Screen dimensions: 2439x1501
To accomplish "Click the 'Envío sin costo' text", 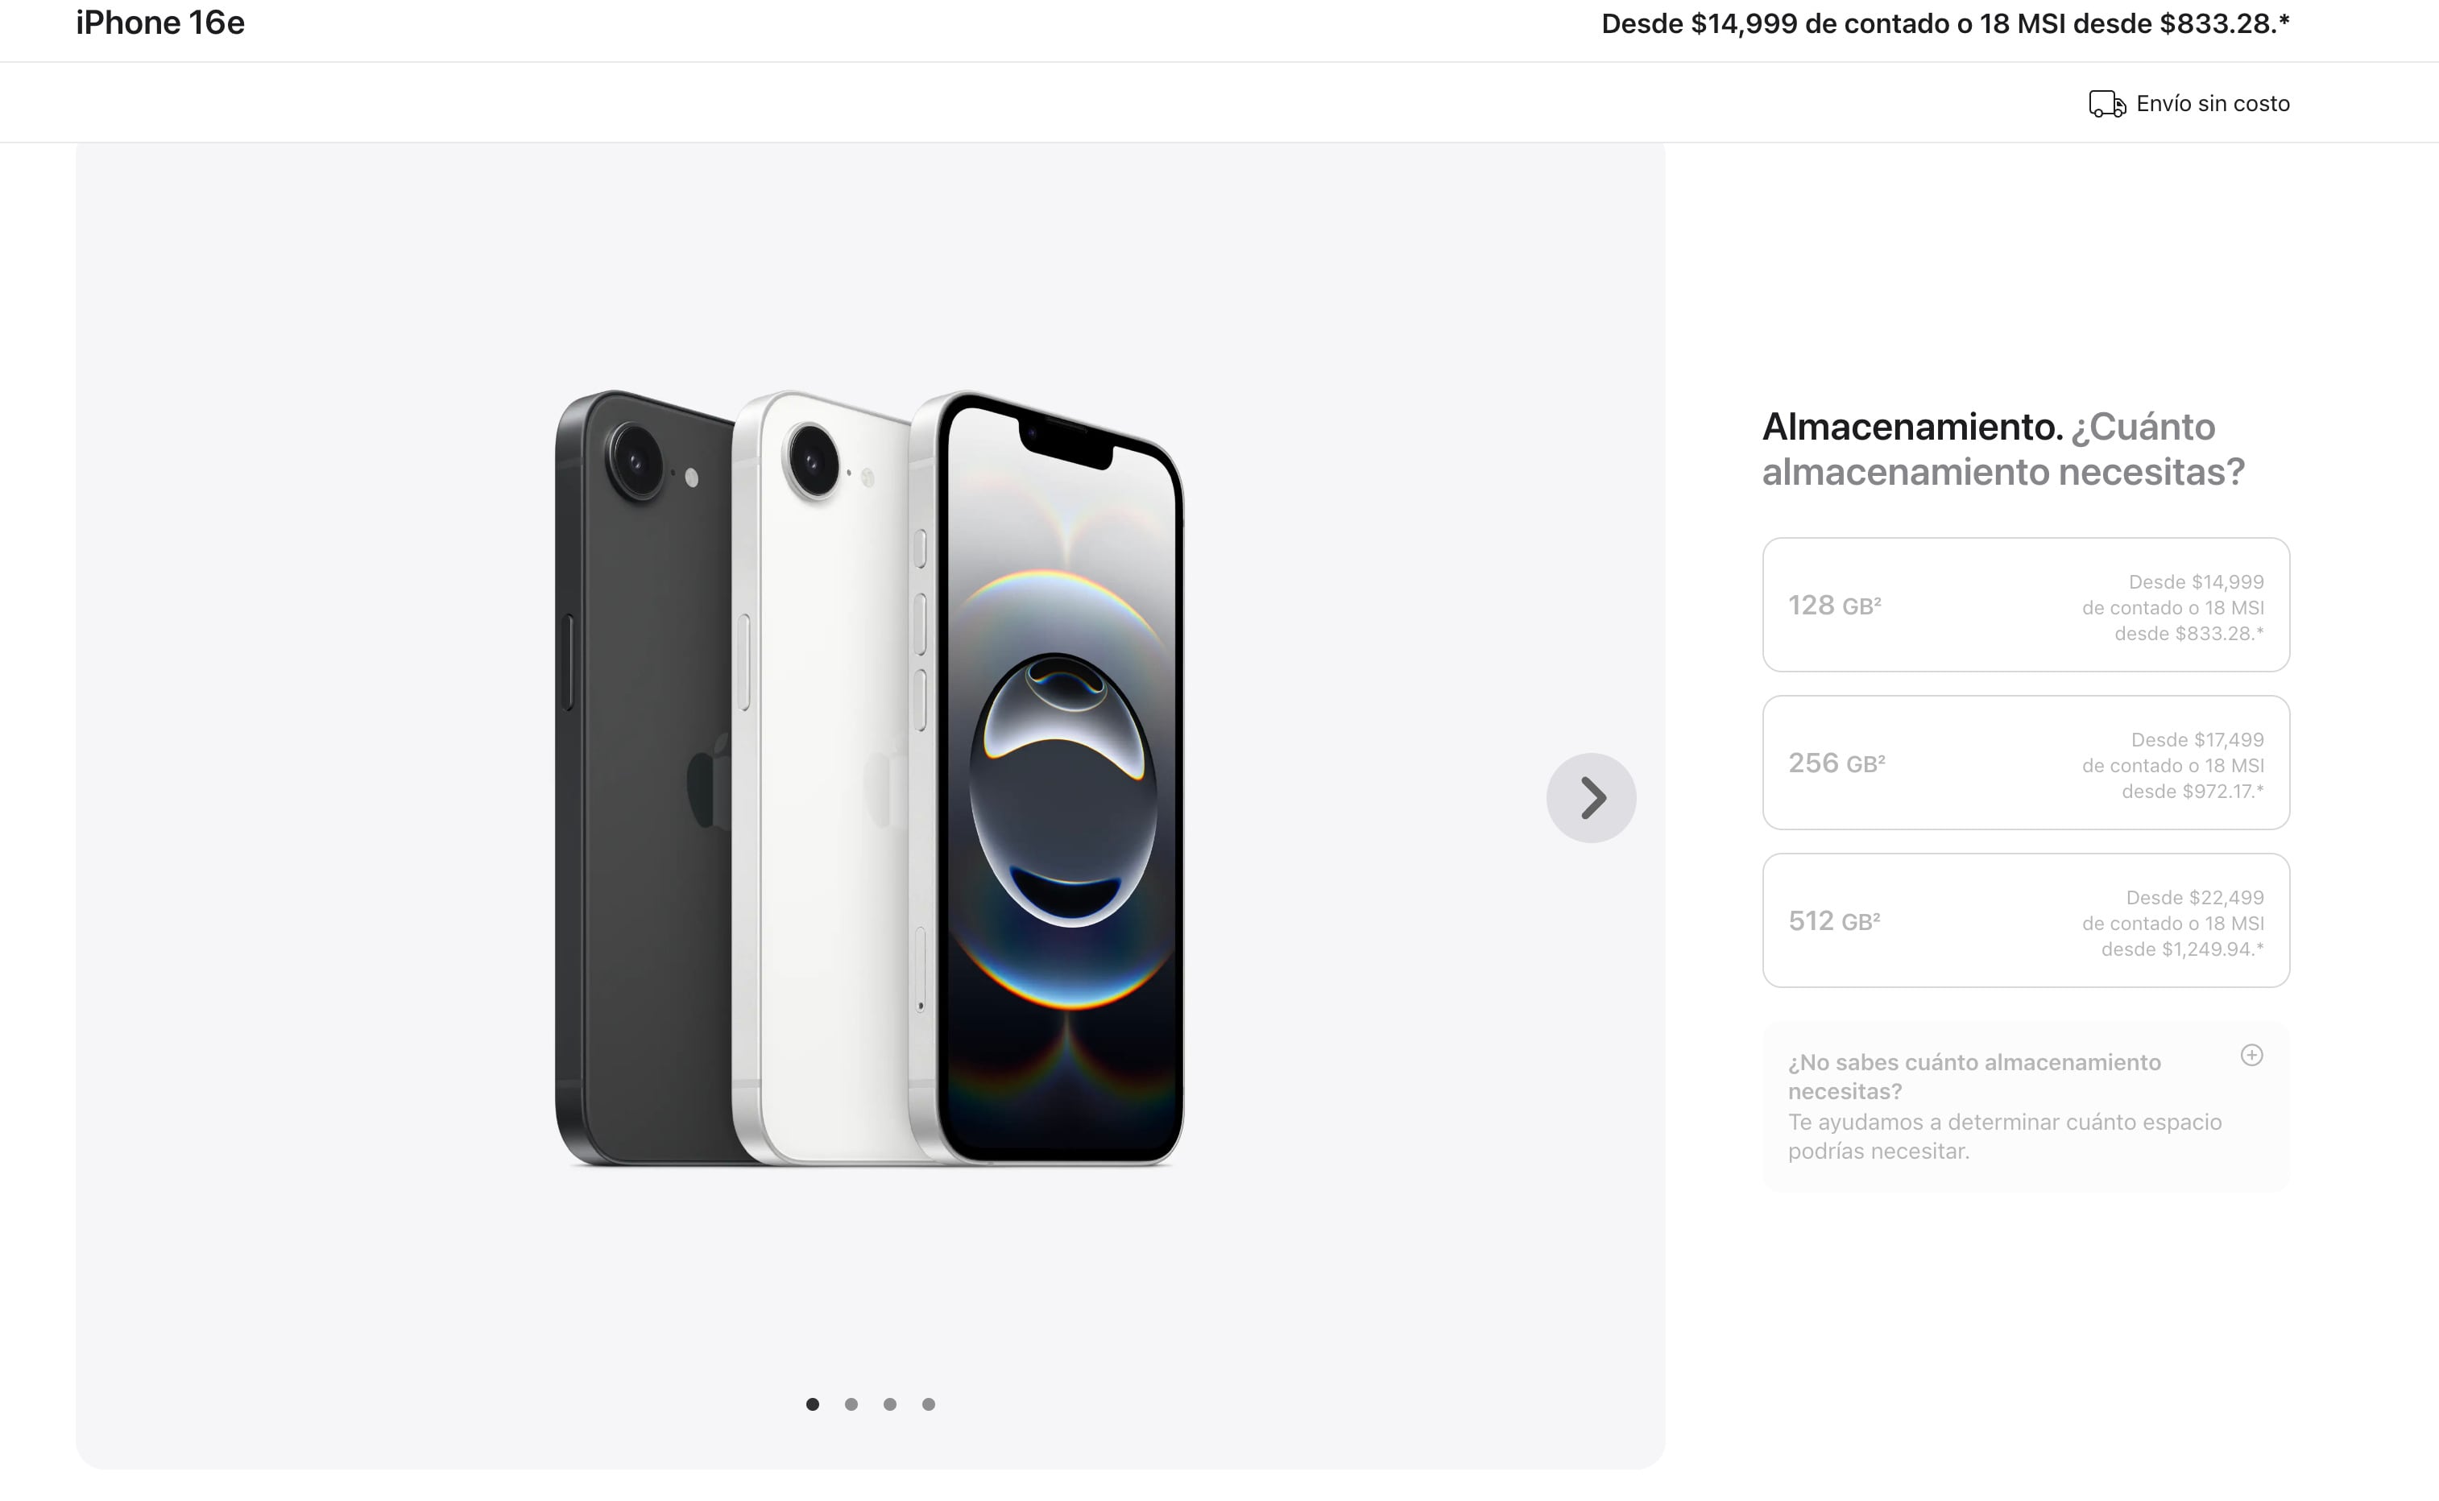I will [x=2213, y=103].
